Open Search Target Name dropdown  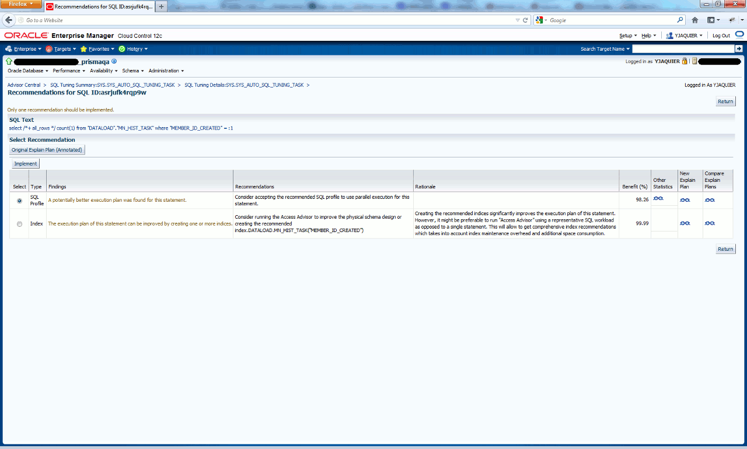point(605,49)
